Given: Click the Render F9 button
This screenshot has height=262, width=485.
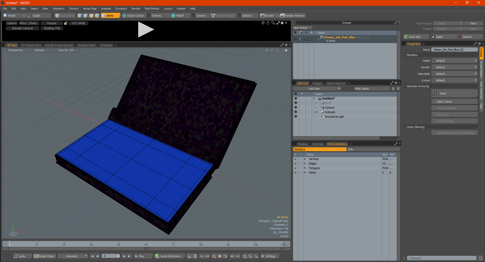Looking at the screenshot, I should coord(269,16).
